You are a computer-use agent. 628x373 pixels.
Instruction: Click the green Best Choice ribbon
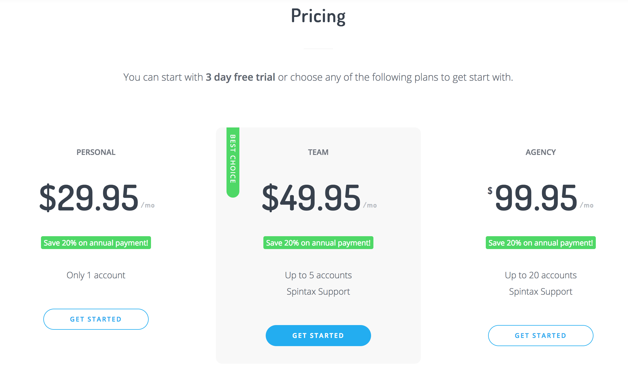pyautogui.click(x=233, y=160)
